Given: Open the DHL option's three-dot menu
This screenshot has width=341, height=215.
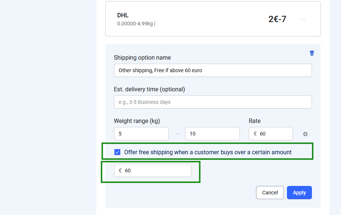Looking at the screenshot, I should point(303,19).
